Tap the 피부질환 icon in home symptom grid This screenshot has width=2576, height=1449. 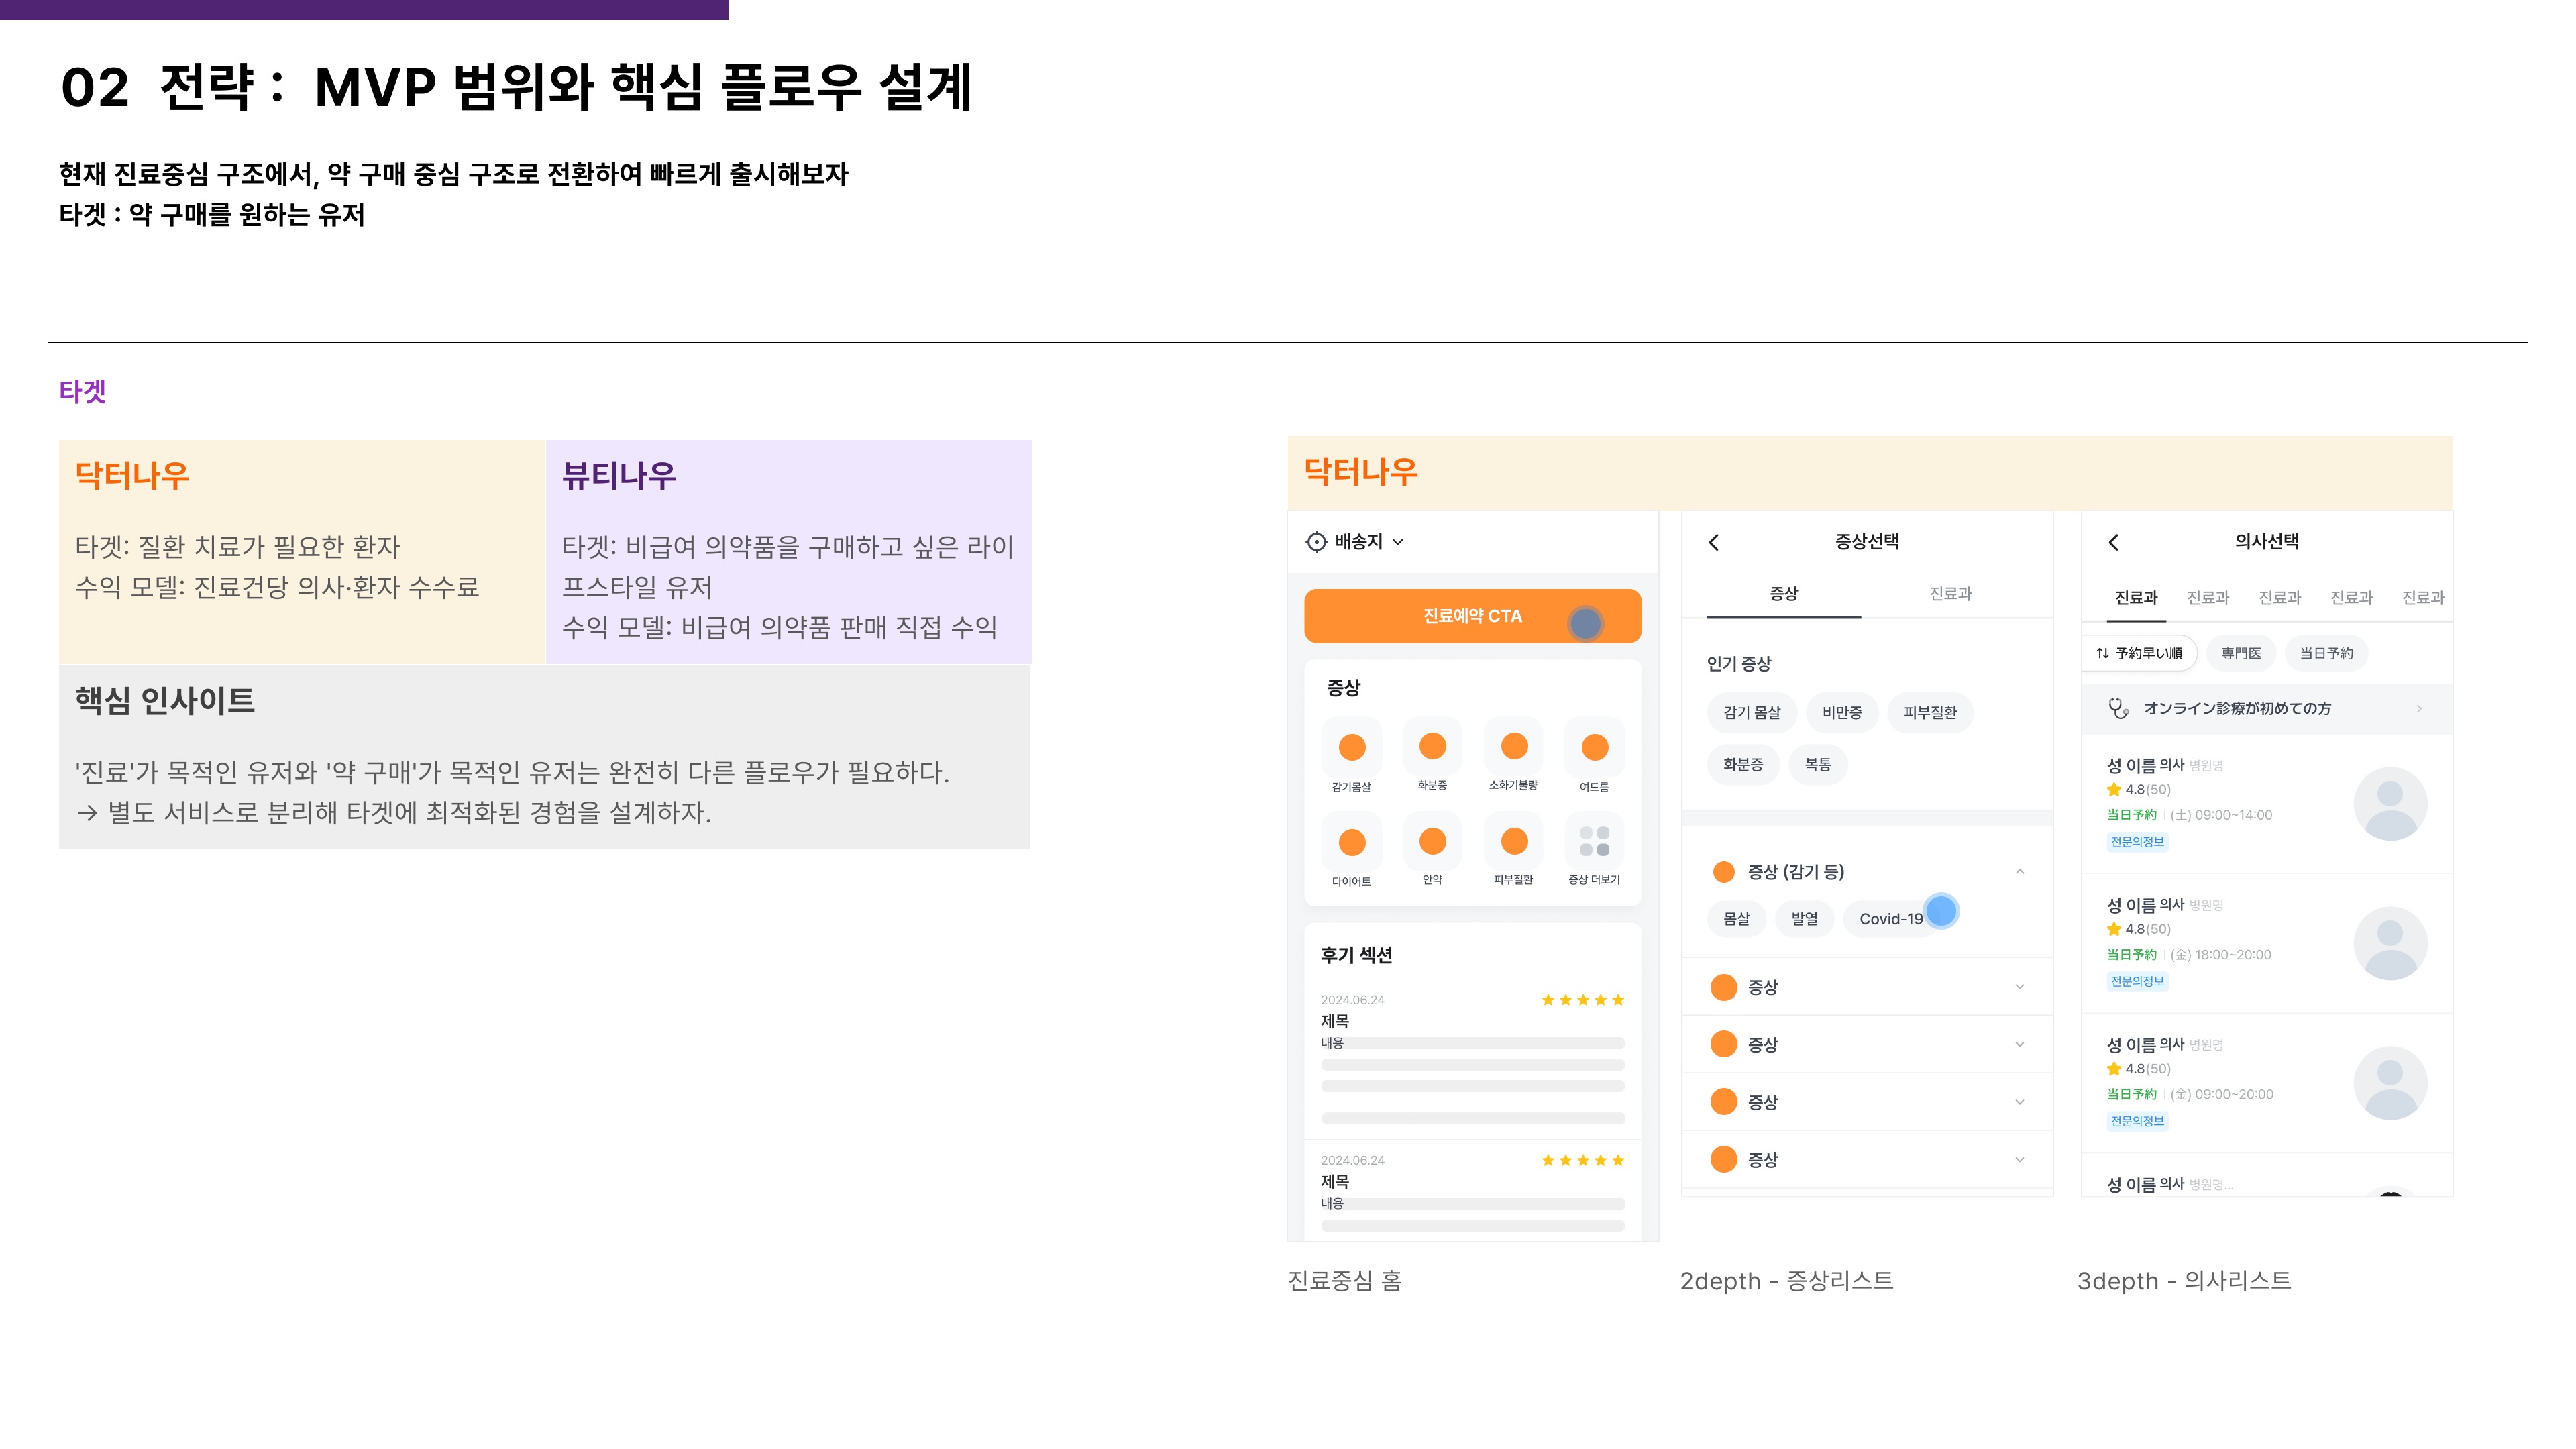pos(1514,841)
